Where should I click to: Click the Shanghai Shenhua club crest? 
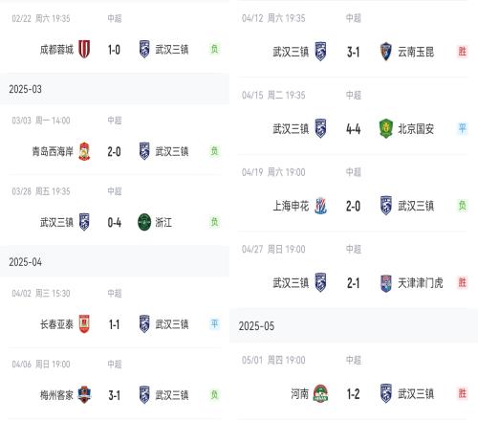320,206
